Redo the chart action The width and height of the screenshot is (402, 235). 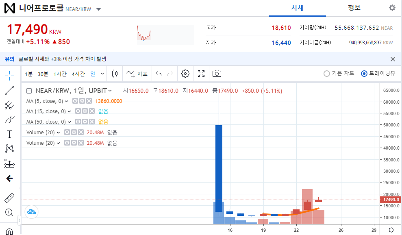pyautogui.click(x=170, y=74)
